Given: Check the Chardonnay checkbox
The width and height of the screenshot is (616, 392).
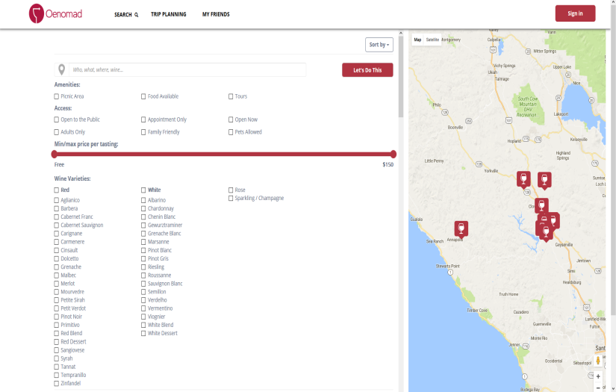Looking at the screenshot, I should coord(143,208).
